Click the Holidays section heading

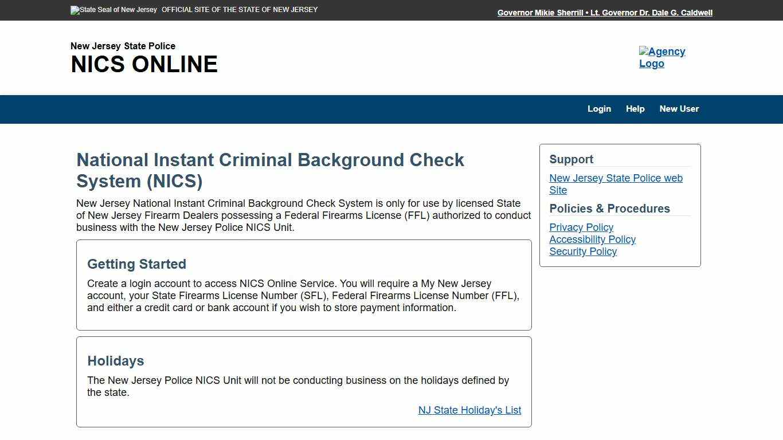tap(115, 361)
